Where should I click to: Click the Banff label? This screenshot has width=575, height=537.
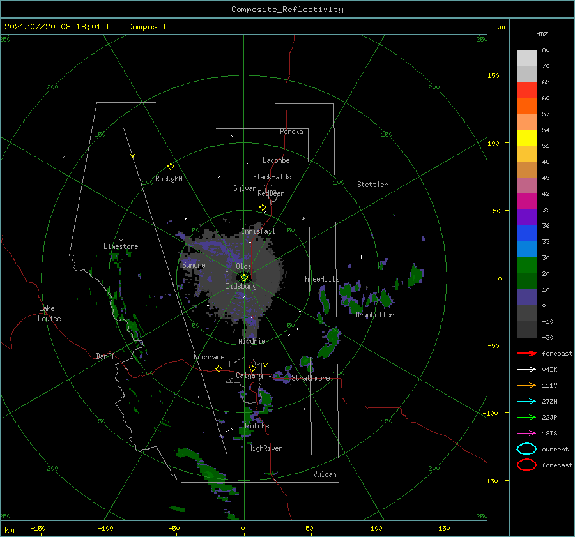coord(105,356)
